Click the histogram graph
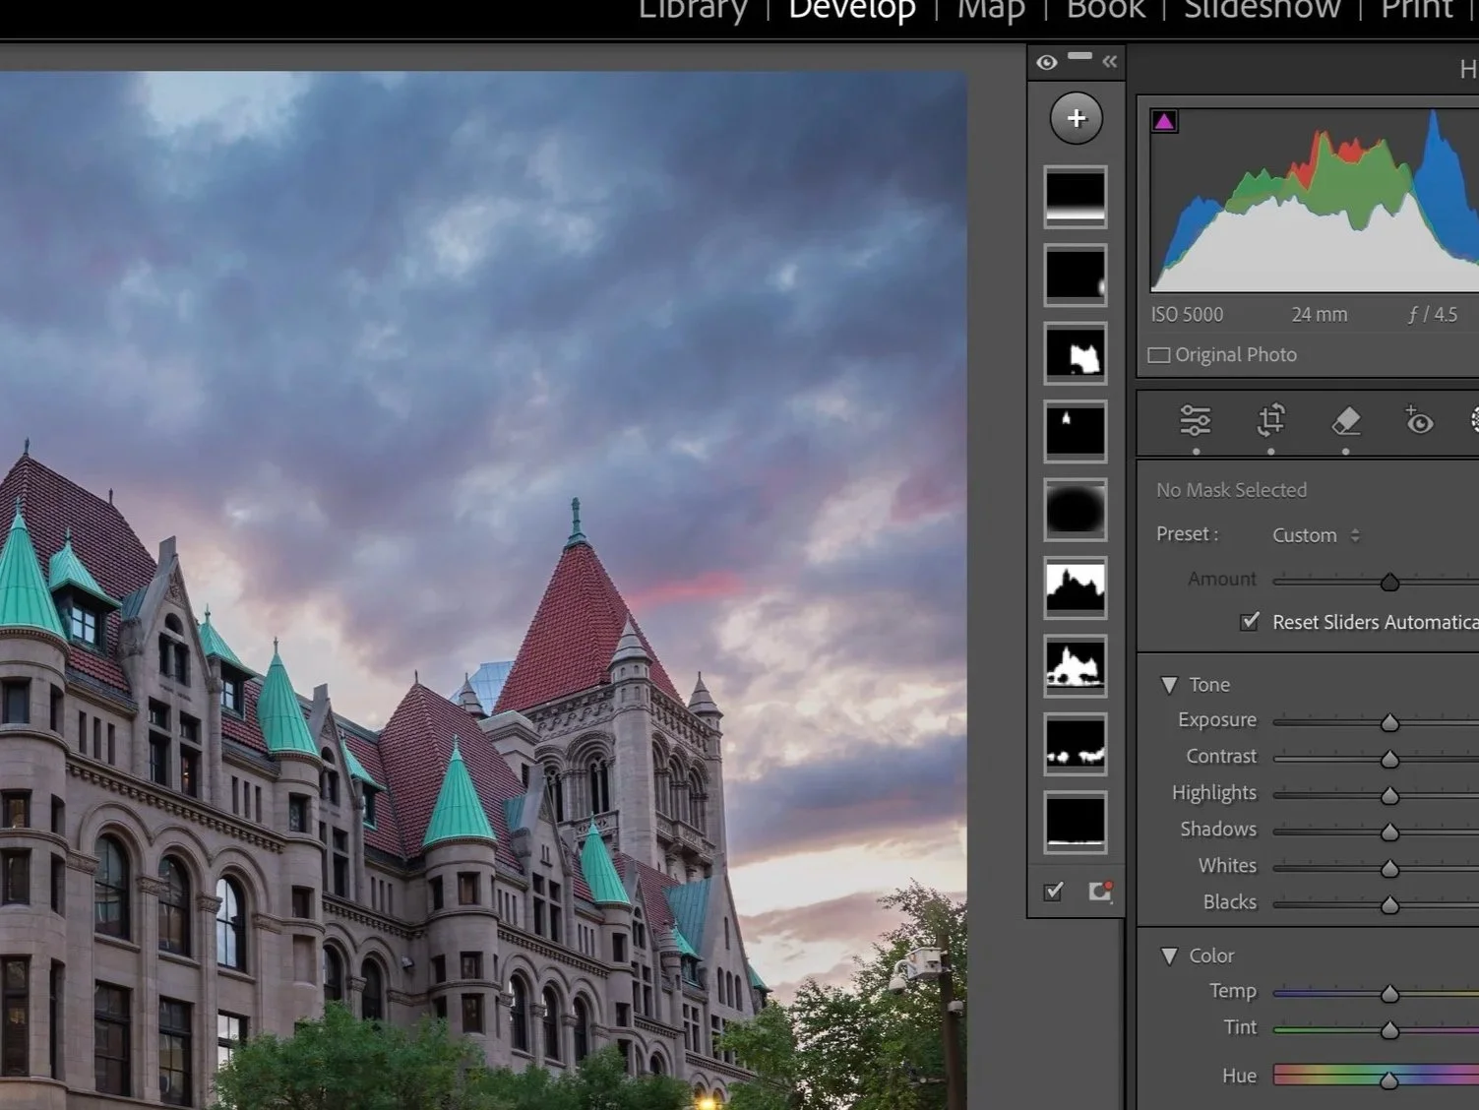This screenshot has width=1479, height=1110. coord(1315,201)
